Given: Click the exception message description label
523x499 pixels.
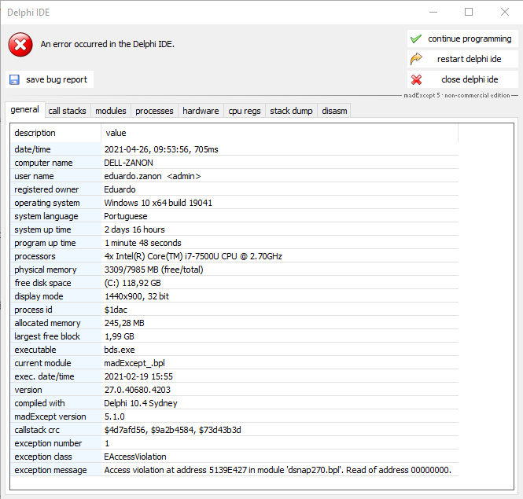Looking at the screenshot, I should [50, 470].
